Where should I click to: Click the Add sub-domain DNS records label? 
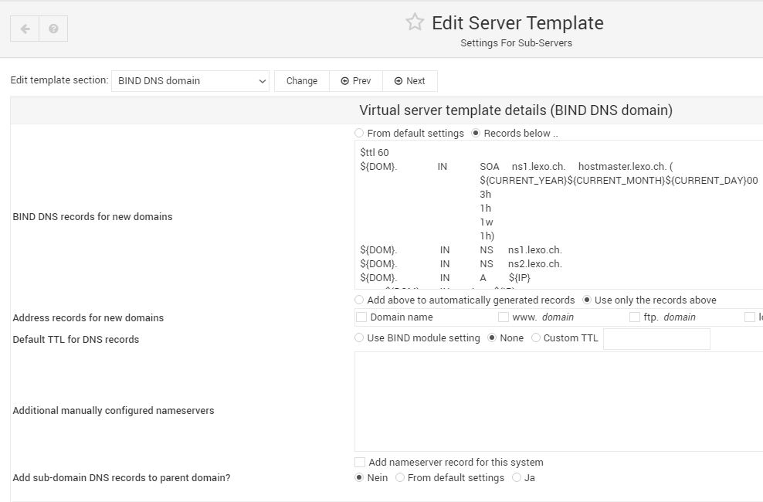(x=122, y=478)
